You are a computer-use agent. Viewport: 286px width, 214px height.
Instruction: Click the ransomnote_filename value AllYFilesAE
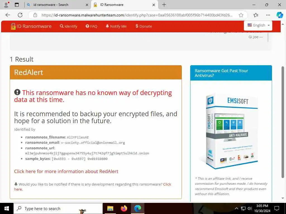pos(78,137)
